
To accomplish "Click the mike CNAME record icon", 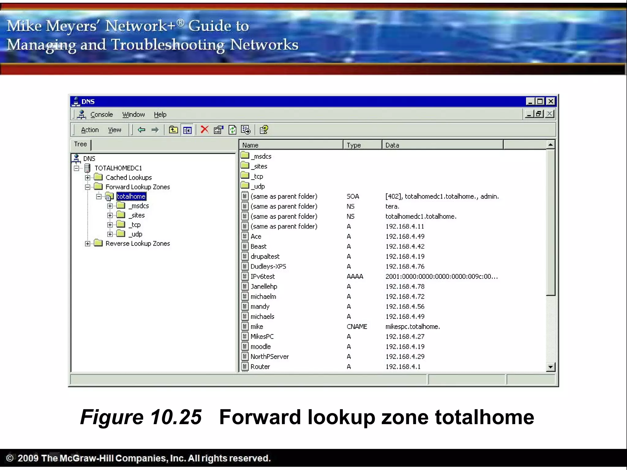I will 245,326.
